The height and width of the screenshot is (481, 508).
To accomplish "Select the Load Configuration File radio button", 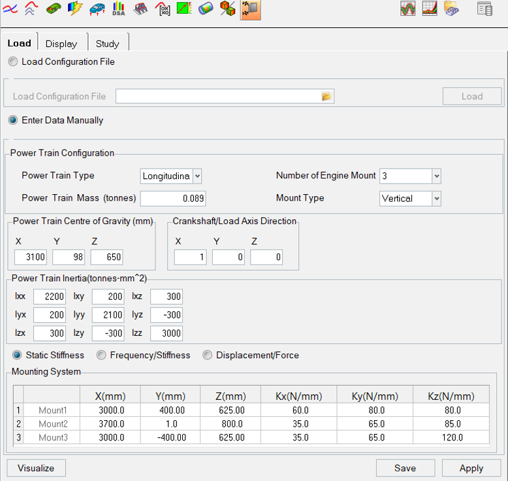I will point(13,61).
